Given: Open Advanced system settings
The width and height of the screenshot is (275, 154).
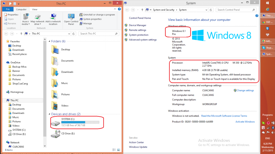Looking at the screenshot, I should [143, 40].
